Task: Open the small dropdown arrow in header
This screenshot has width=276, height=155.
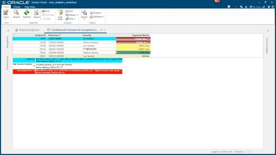Action: click(235, 7)
